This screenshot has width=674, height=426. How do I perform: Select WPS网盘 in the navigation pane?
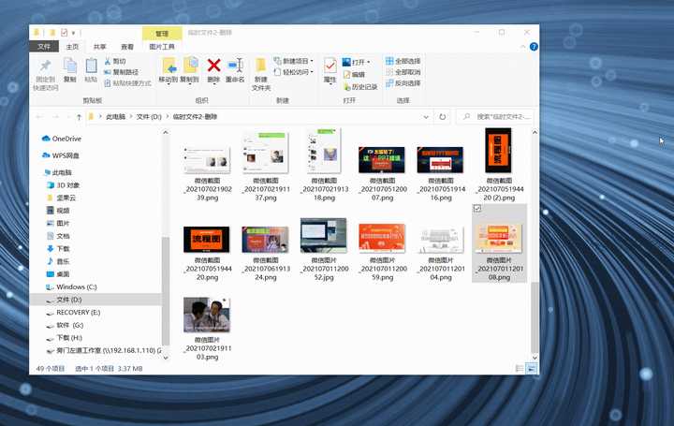coord(61,155)
